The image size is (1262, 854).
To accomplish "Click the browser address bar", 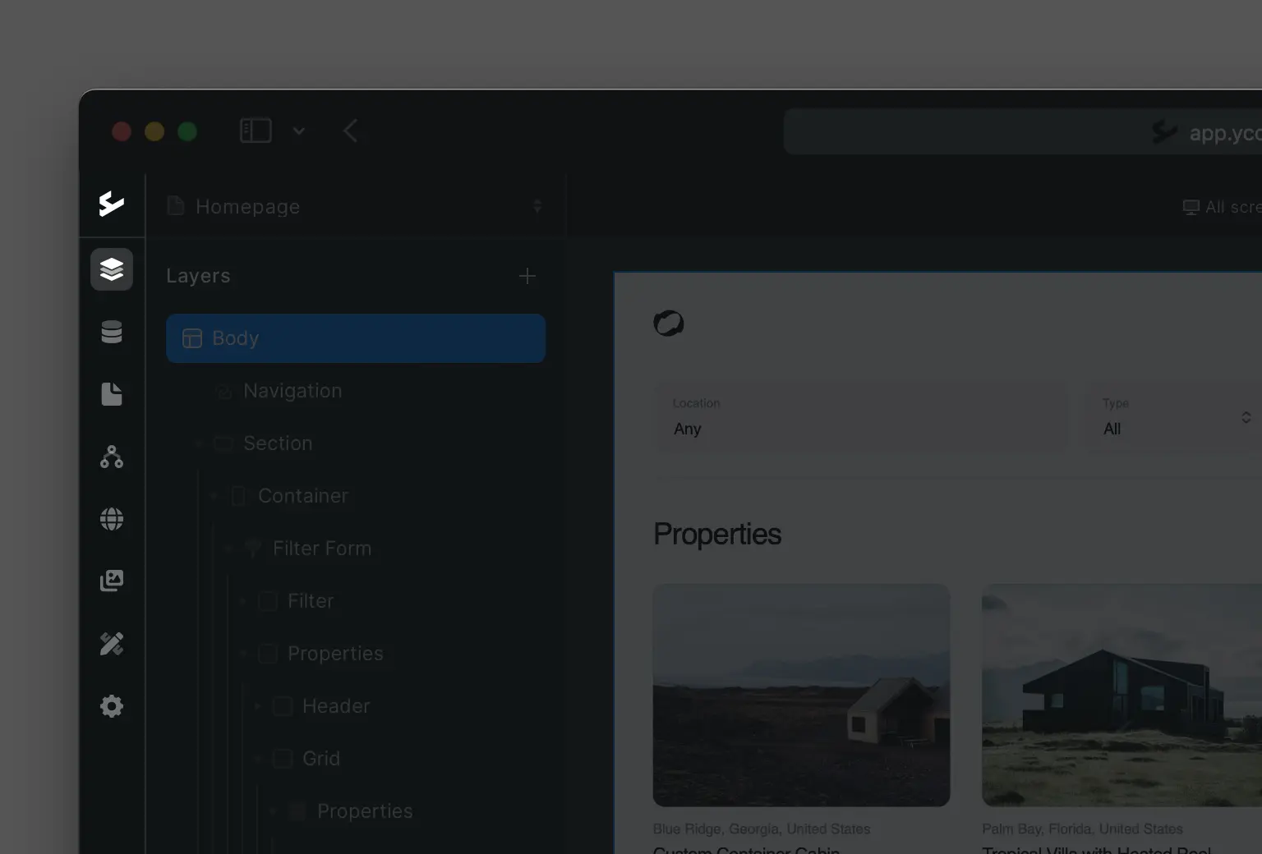I will tap(1022, 131).
